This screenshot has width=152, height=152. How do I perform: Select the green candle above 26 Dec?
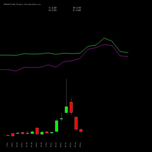32,133
